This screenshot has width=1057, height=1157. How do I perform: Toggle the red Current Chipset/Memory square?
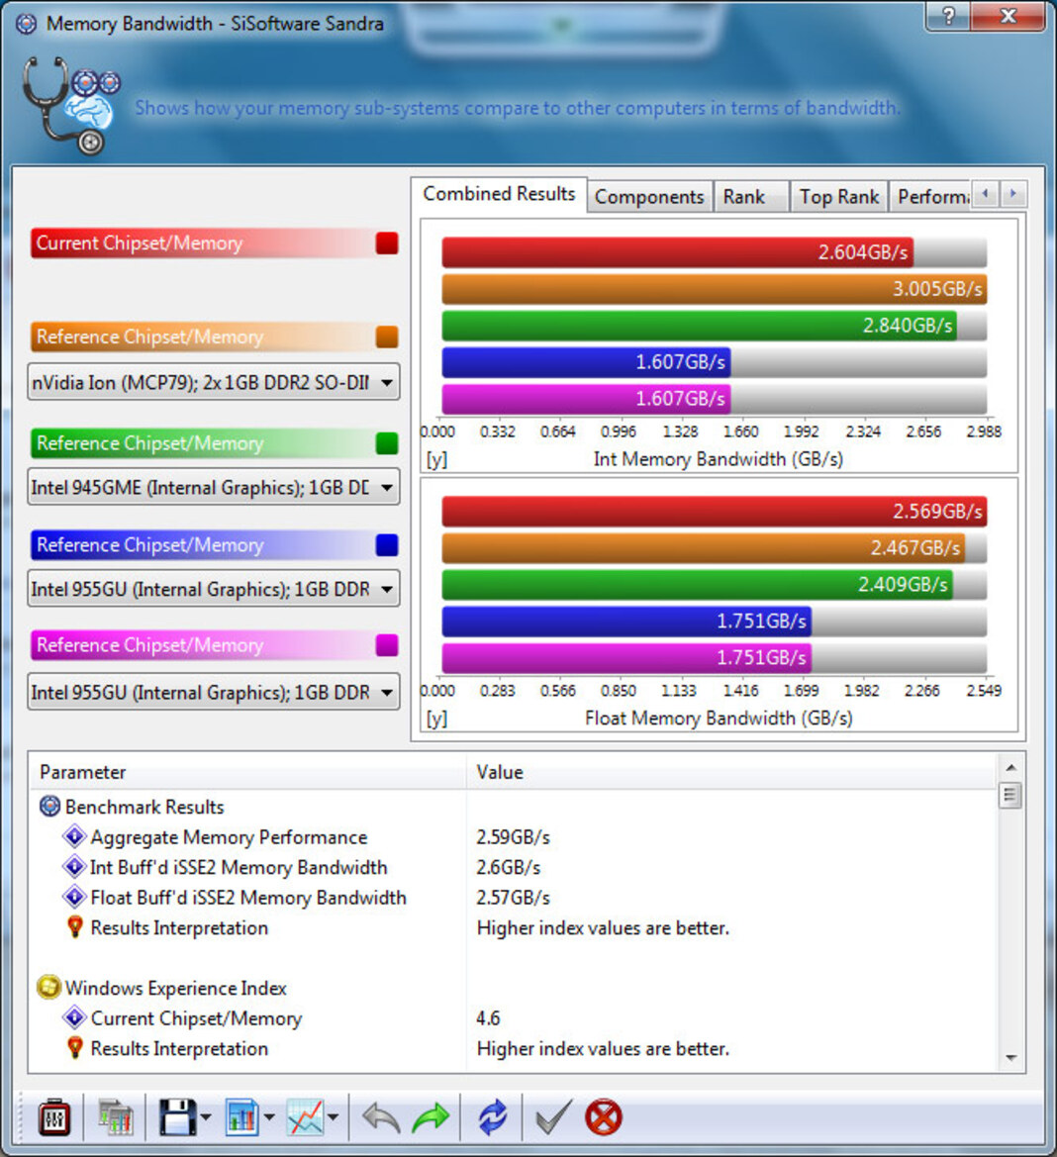click(387, 243)
